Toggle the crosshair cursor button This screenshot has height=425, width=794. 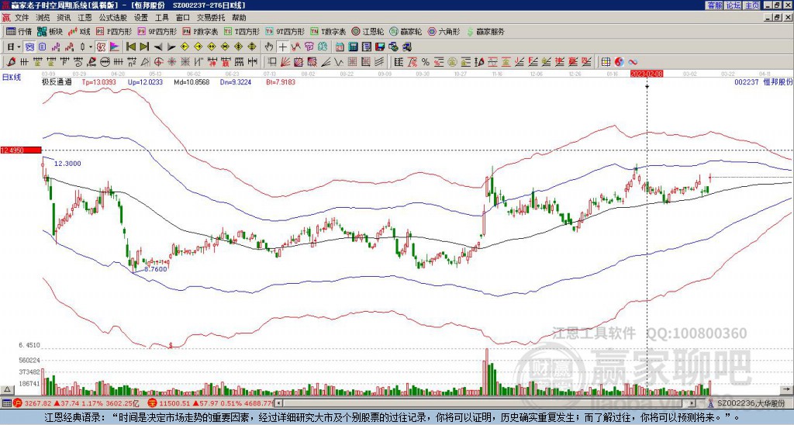click(283, 47)
